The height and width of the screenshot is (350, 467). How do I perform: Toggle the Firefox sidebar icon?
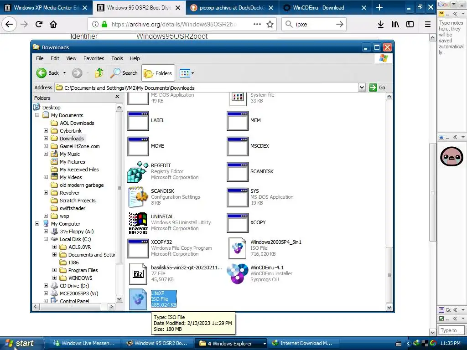click(x=410, y=24)
